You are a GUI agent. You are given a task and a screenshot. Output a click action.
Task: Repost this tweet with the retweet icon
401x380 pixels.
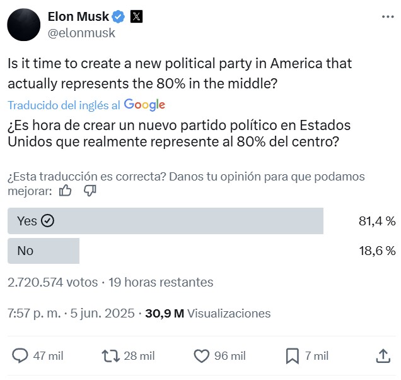tap(111, 356)
